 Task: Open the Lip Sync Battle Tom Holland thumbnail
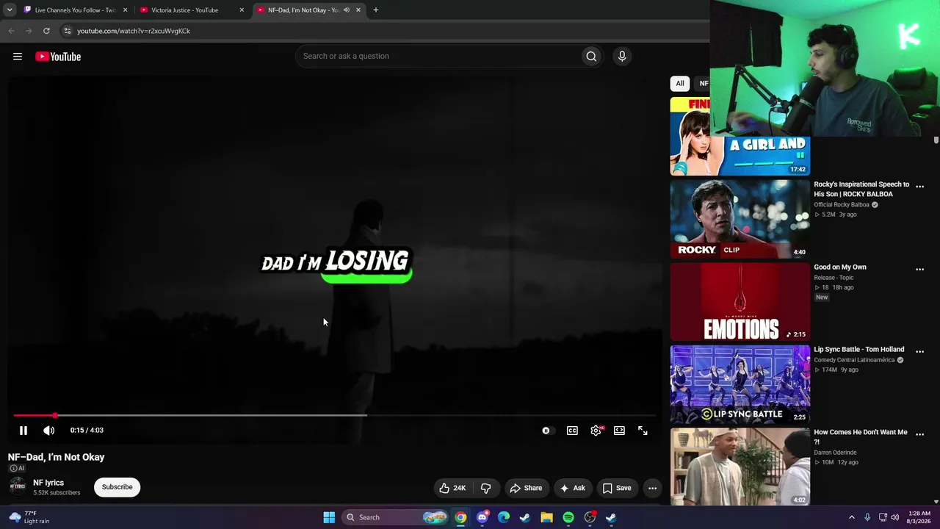[740, 384]
